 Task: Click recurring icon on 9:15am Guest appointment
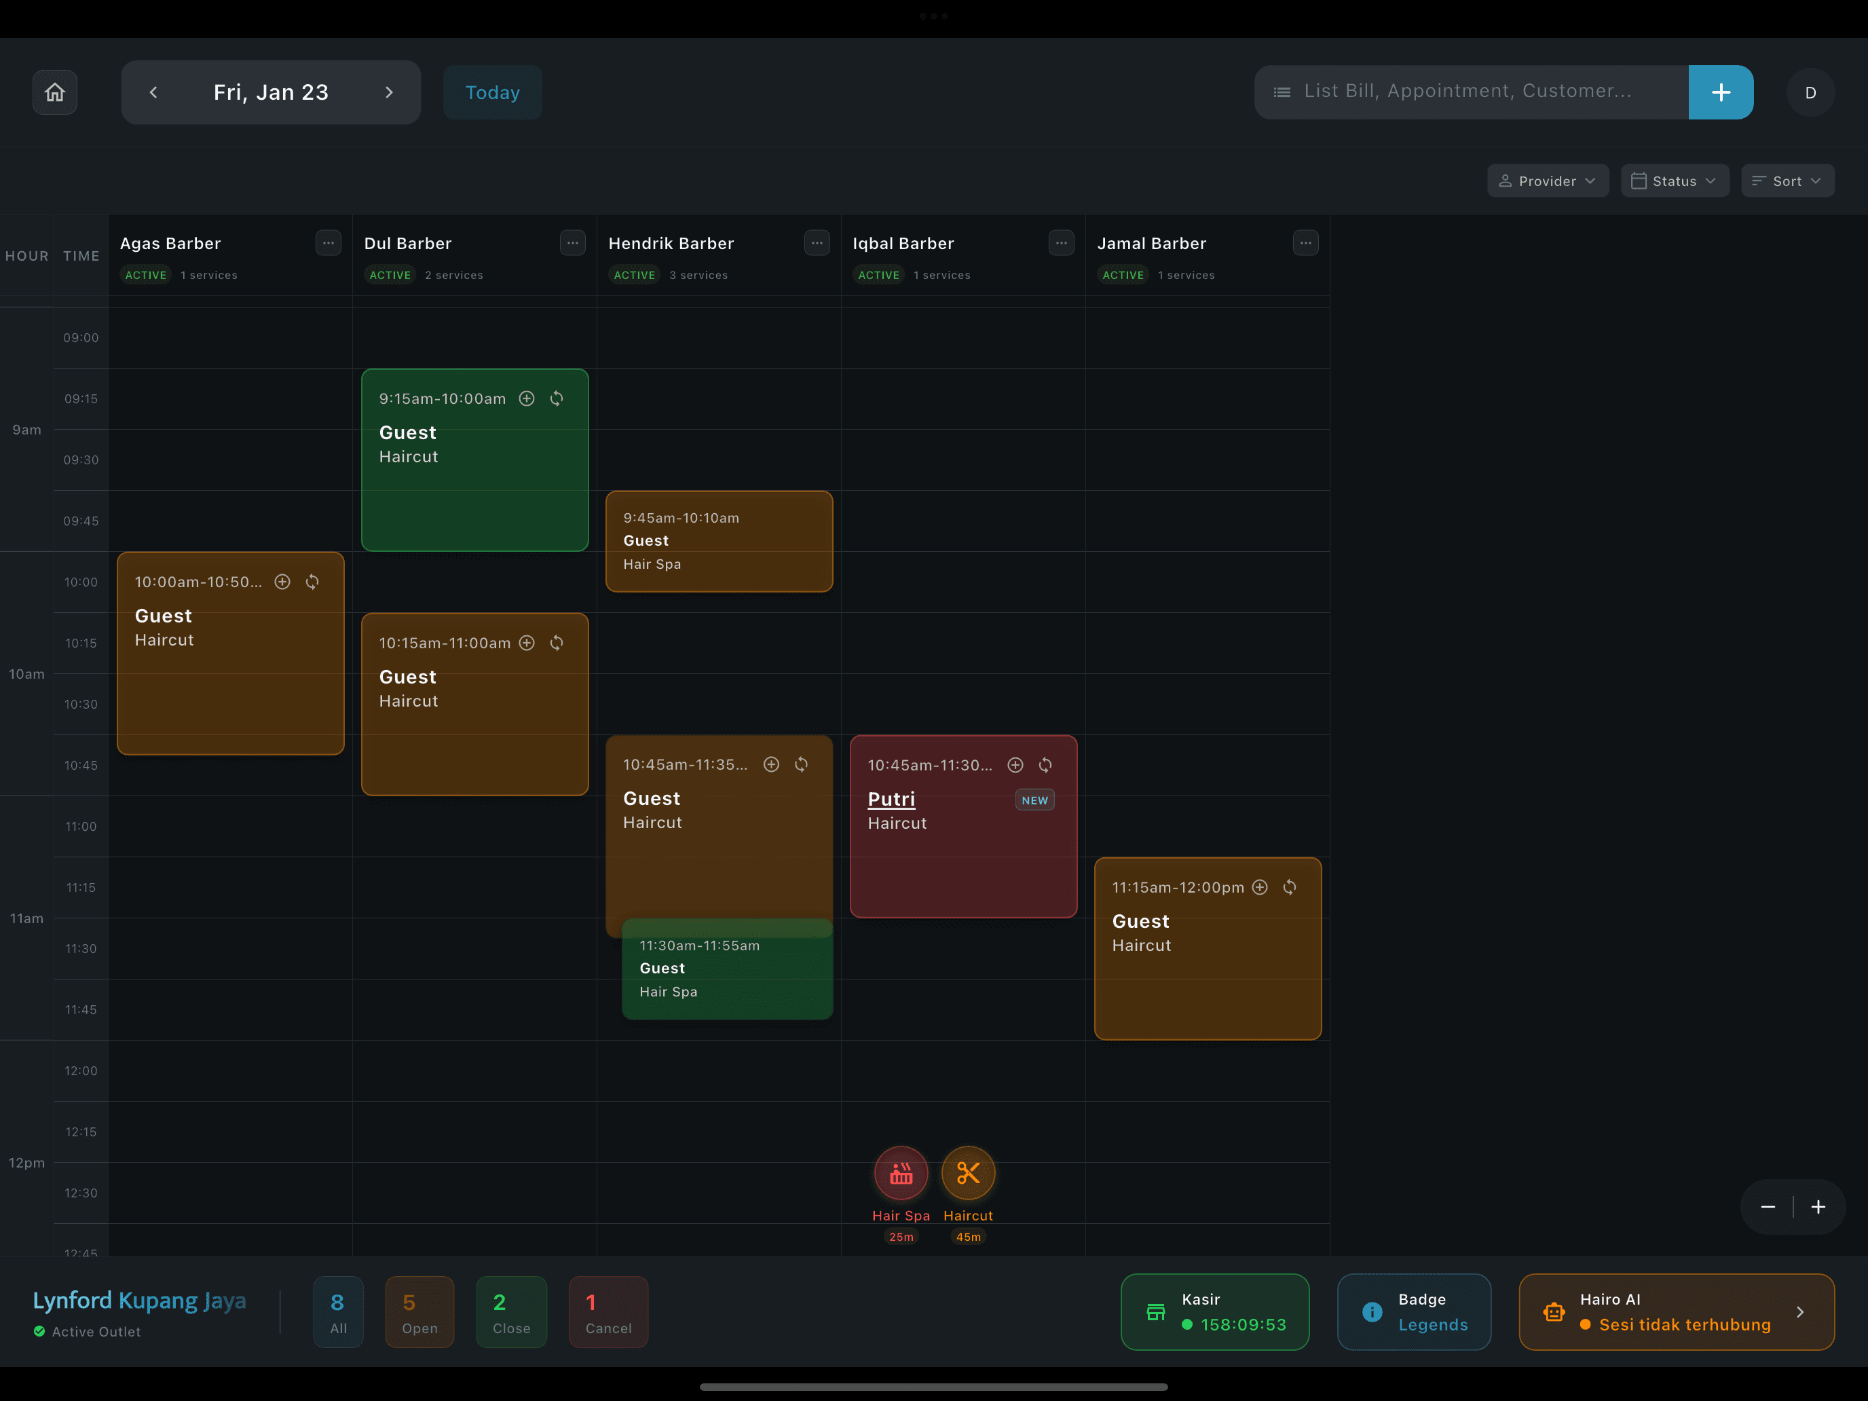tap(557, 398)
